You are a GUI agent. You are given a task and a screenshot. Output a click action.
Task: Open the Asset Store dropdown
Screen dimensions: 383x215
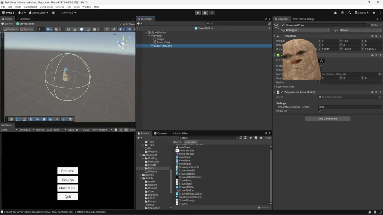[x=39, y=13]
